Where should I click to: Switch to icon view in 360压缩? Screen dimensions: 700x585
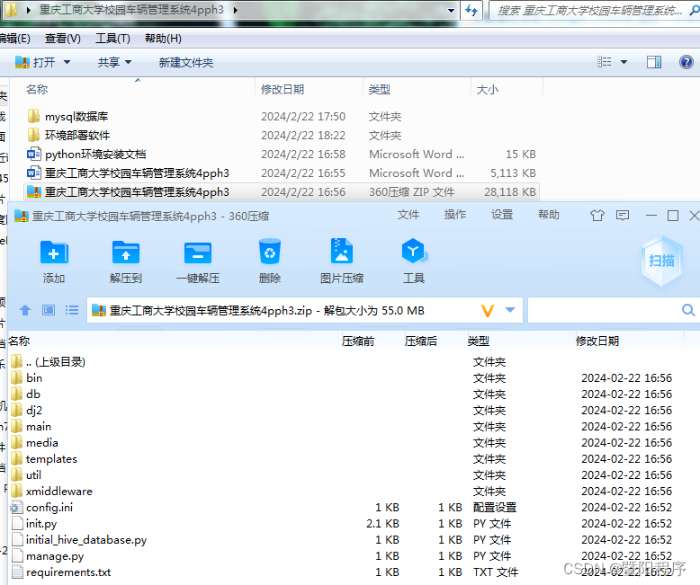[49, 310]
